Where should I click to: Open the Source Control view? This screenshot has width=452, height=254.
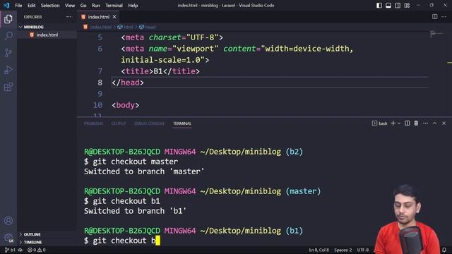pyautogui.click(x=8, y=53)
